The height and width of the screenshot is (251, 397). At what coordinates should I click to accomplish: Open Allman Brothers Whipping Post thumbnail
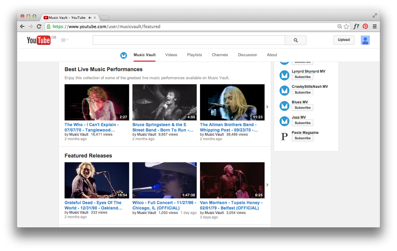click(x=232, y=102)
